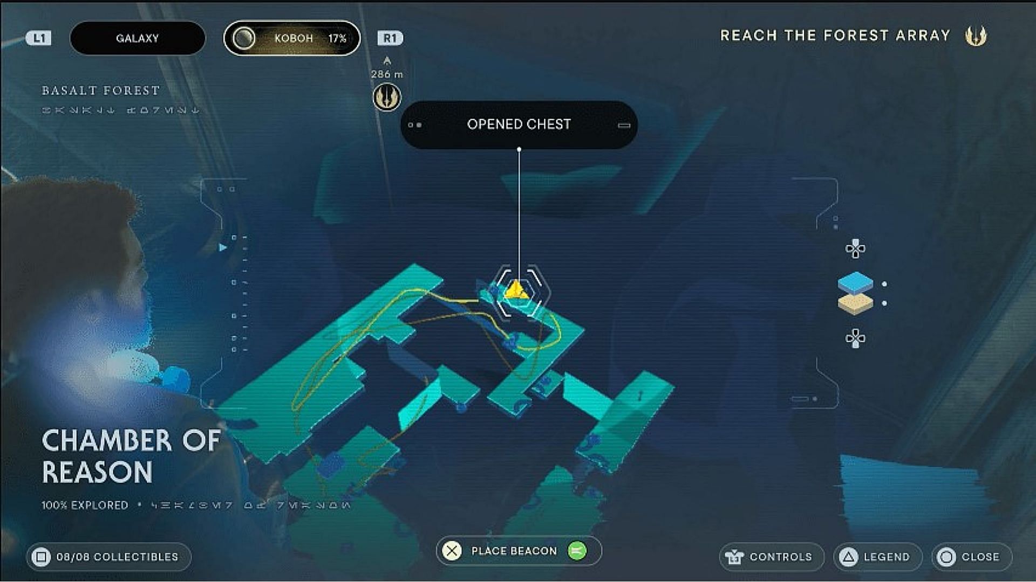Select the Galaxy map view icon
The width and height of the screenshot is (1036, 582).
(x=137, y=38)
